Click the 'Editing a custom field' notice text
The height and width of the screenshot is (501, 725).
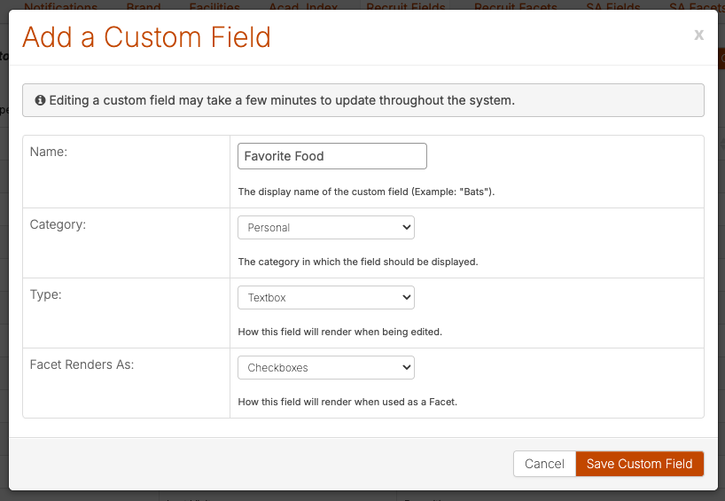click(x=282, y=100)
